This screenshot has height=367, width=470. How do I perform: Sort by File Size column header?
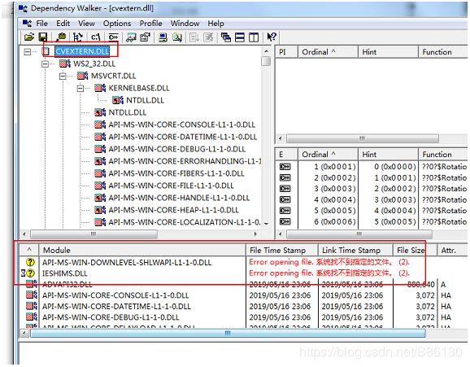click(x=415, y=250)
